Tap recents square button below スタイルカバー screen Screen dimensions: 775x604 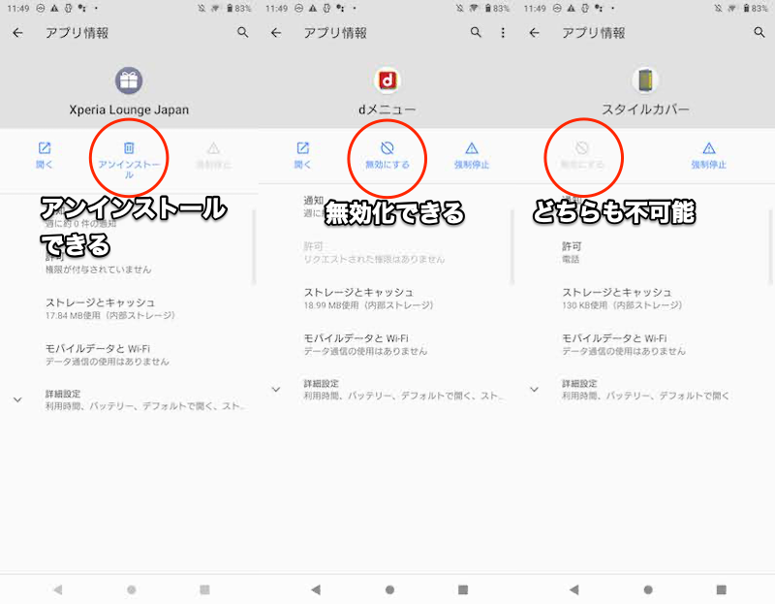[721, 589]
